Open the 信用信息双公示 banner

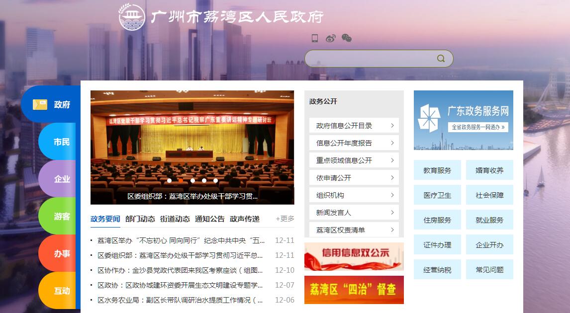tap(354, 257)
